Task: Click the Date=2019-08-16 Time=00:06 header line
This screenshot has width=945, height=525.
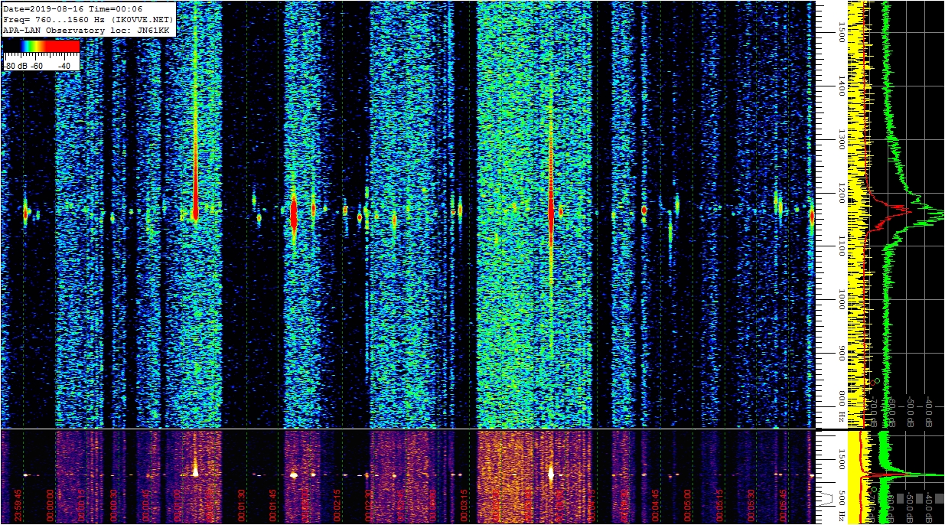Action: (x=73, y=8)
